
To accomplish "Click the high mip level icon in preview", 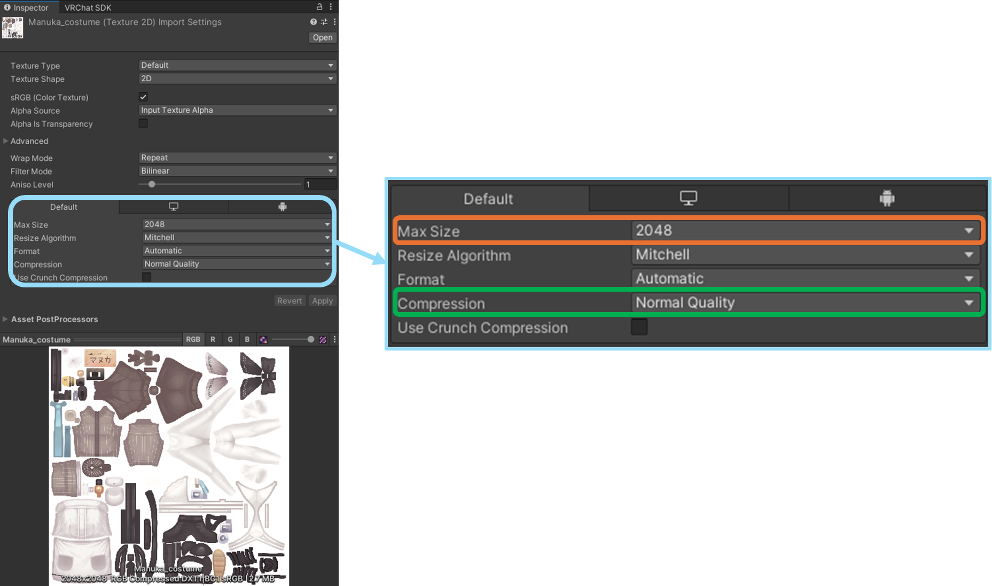I will coord(323,340).
